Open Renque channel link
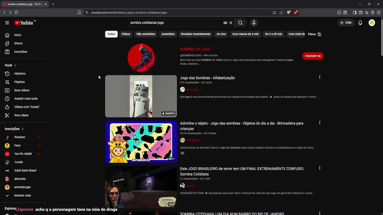This screenshot has height=215, width=383. [191, 186]
